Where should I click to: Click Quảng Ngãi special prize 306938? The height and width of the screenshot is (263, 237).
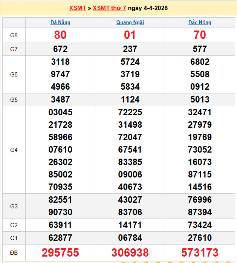click(130, 252)
